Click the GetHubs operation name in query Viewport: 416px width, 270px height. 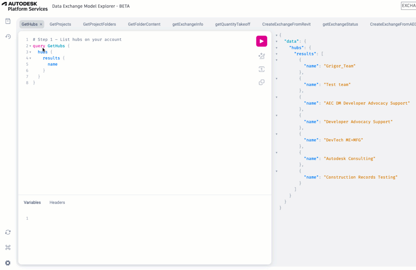56,46
